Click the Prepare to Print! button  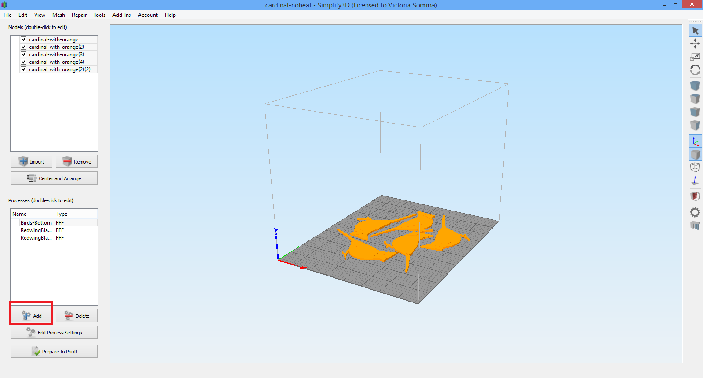tap(54, 352)
